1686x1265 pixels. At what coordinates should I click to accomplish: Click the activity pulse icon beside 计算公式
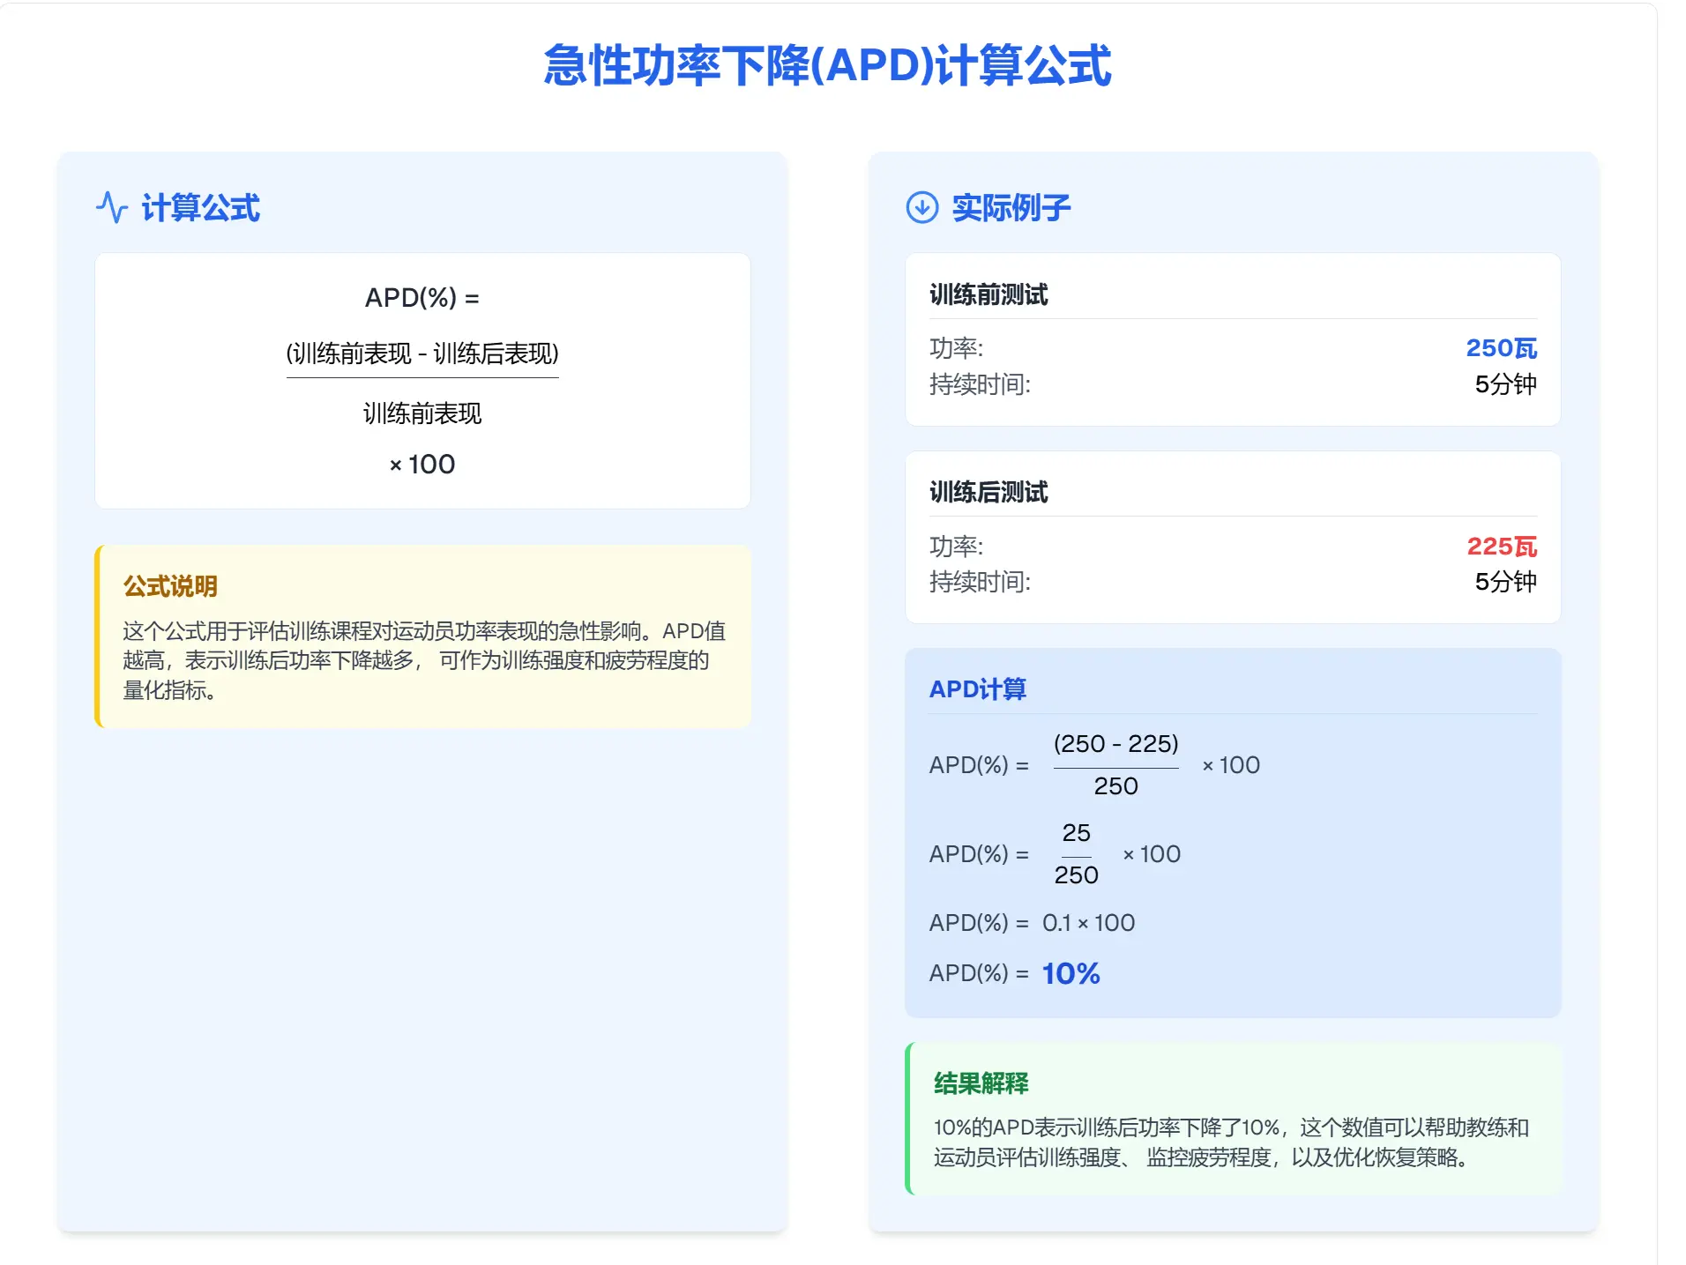(112, 208)
